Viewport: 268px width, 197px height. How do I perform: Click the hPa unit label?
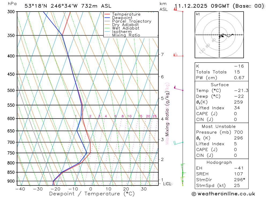pos(12,3)
